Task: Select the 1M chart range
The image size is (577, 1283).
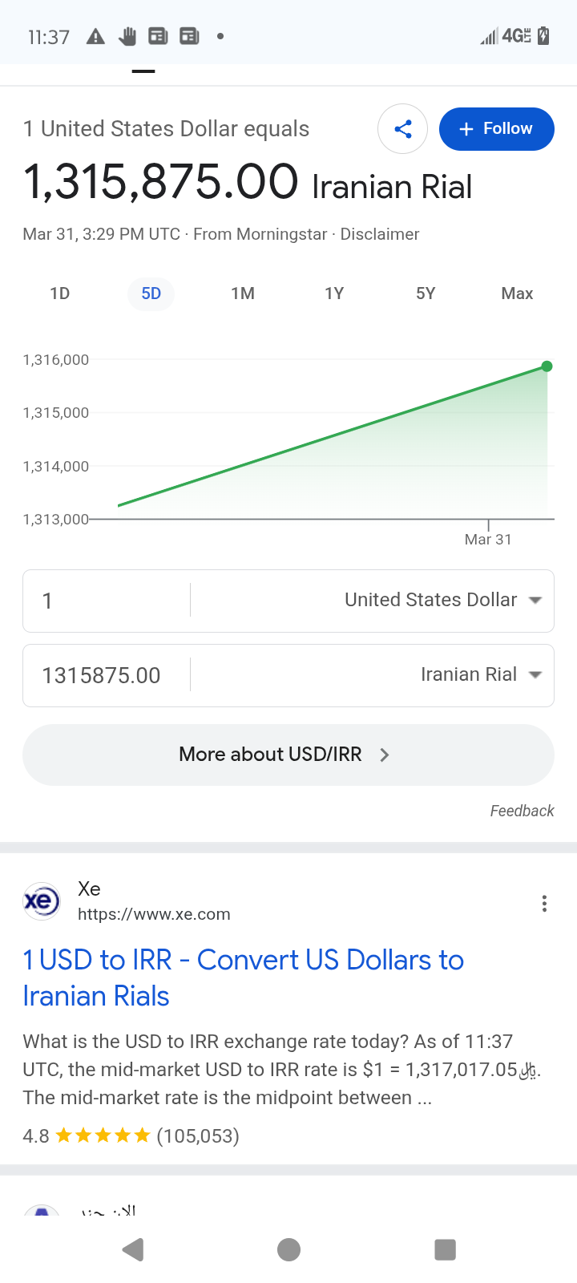Action: [x=243, y=293]
